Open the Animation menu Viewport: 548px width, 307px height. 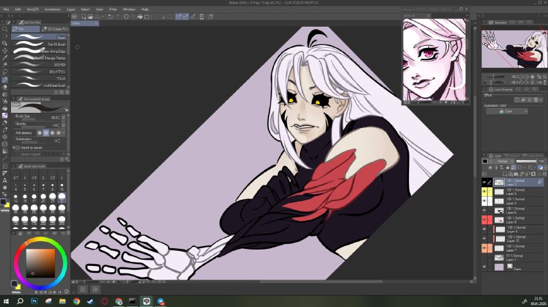coord(53,10)
